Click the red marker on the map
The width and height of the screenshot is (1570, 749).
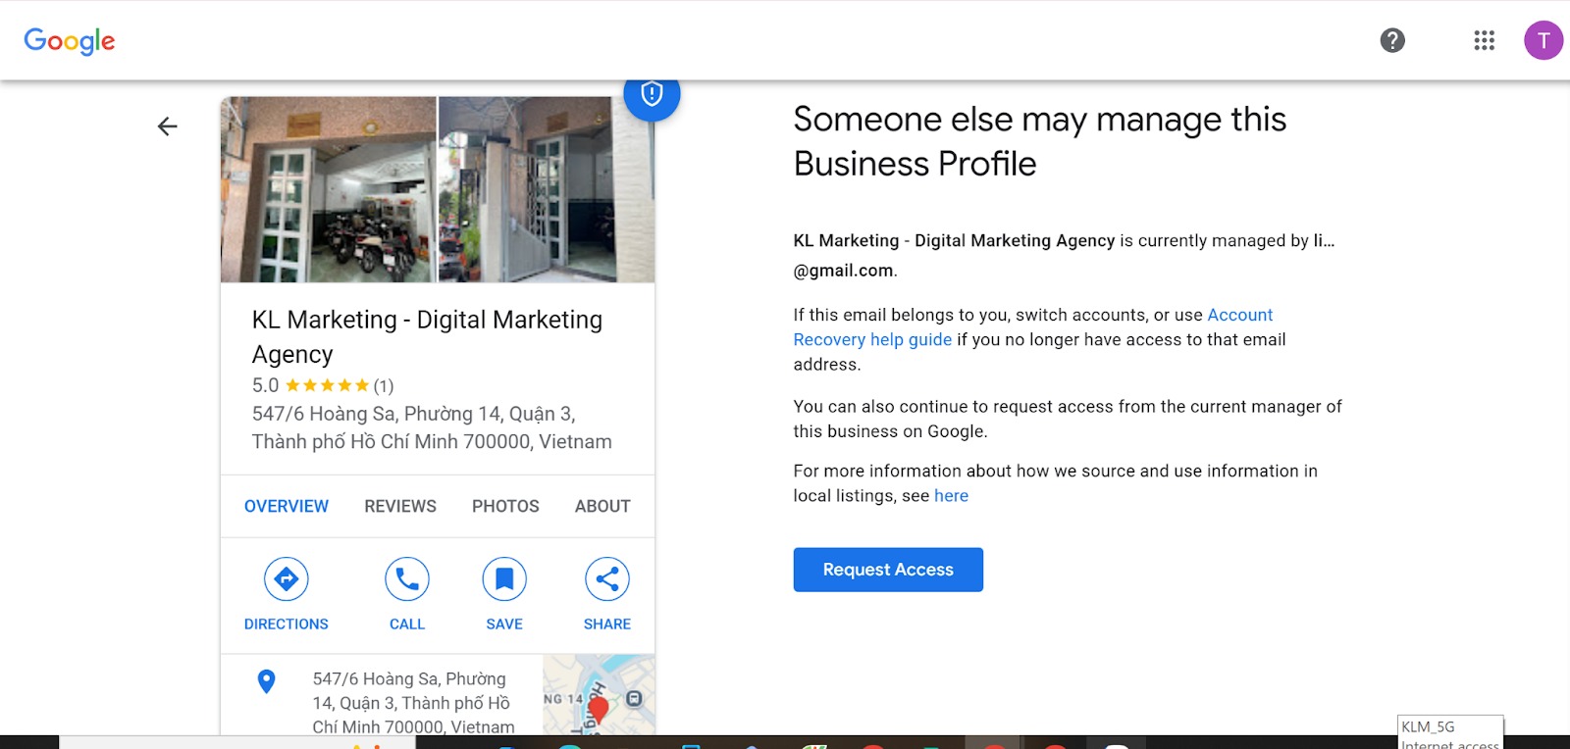pos(599,710)
